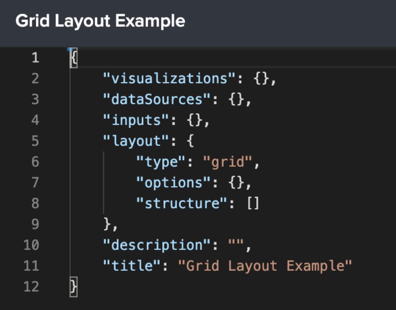Click the closing brace of the layout block
The image size is (396, 310).
coord(107,224)
